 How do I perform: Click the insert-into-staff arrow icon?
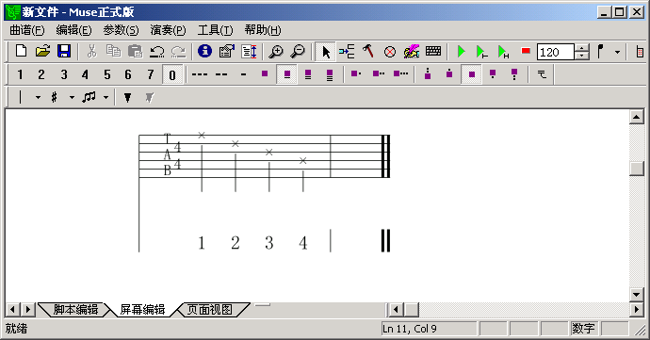[x=347, y=52]
